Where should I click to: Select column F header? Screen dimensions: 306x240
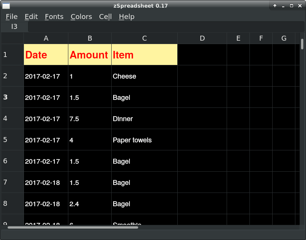point(261,38)
